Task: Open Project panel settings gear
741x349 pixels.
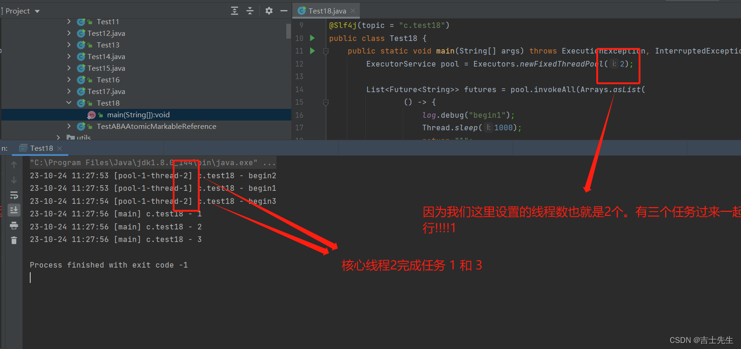Action: tap(269, 11)
